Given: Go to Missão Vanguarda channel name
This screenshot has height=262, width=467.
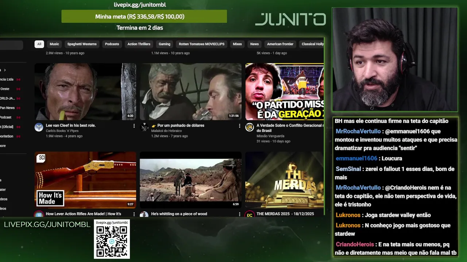Looking at the screenshot, I should [270, 136].
